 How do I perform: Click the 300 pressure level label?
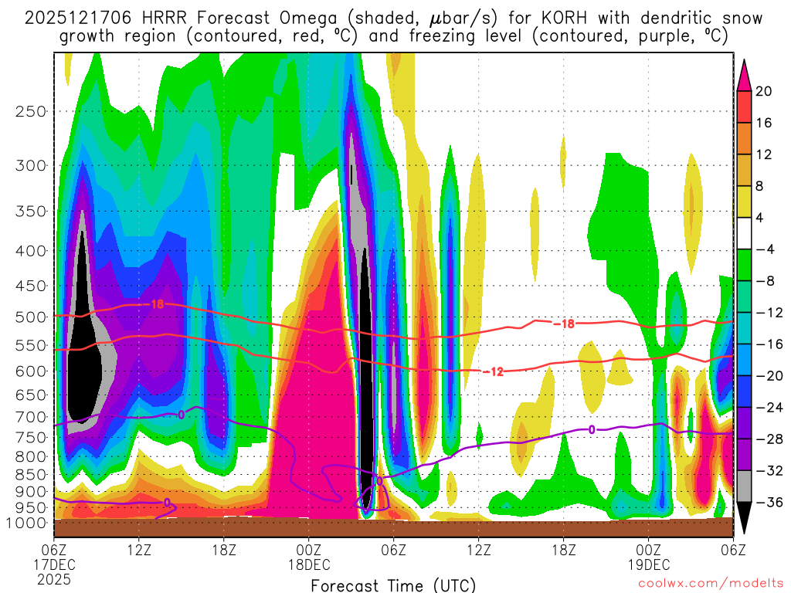pyautogui.click(x=30, y=165)
